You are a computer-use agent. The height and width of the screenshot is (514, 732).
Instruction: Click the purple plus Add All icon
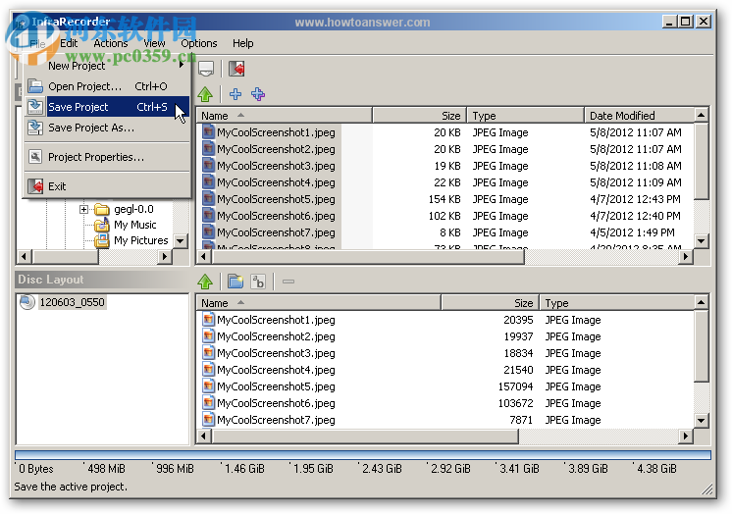click(258, 94)
